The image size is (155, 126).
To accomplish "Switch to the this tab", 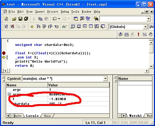I will (x=47, y=116).
